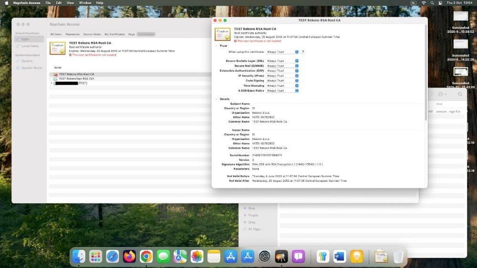
Task: Open 'When using this certificate' trust dropdown
Action: 282,52
